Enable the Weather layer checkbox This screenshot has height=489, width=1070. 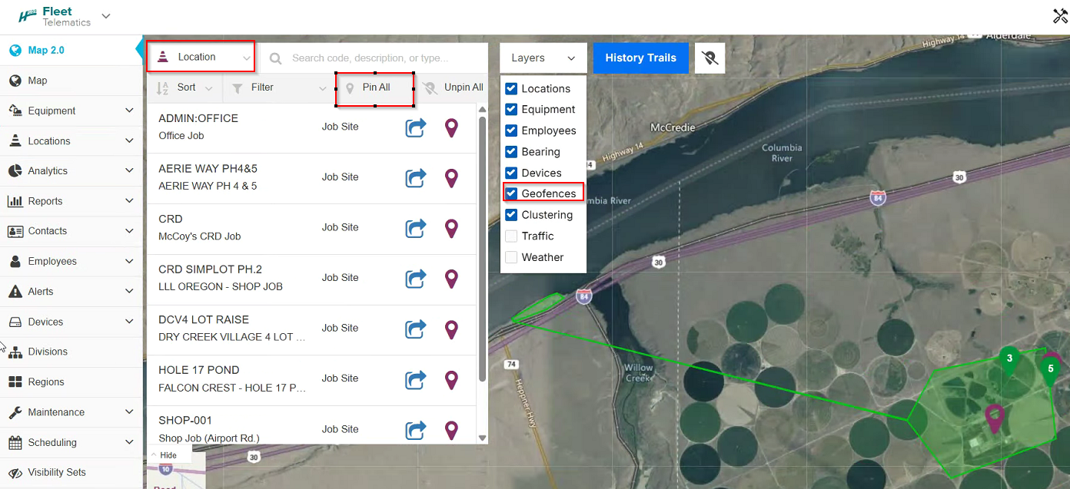click(511, 257)
